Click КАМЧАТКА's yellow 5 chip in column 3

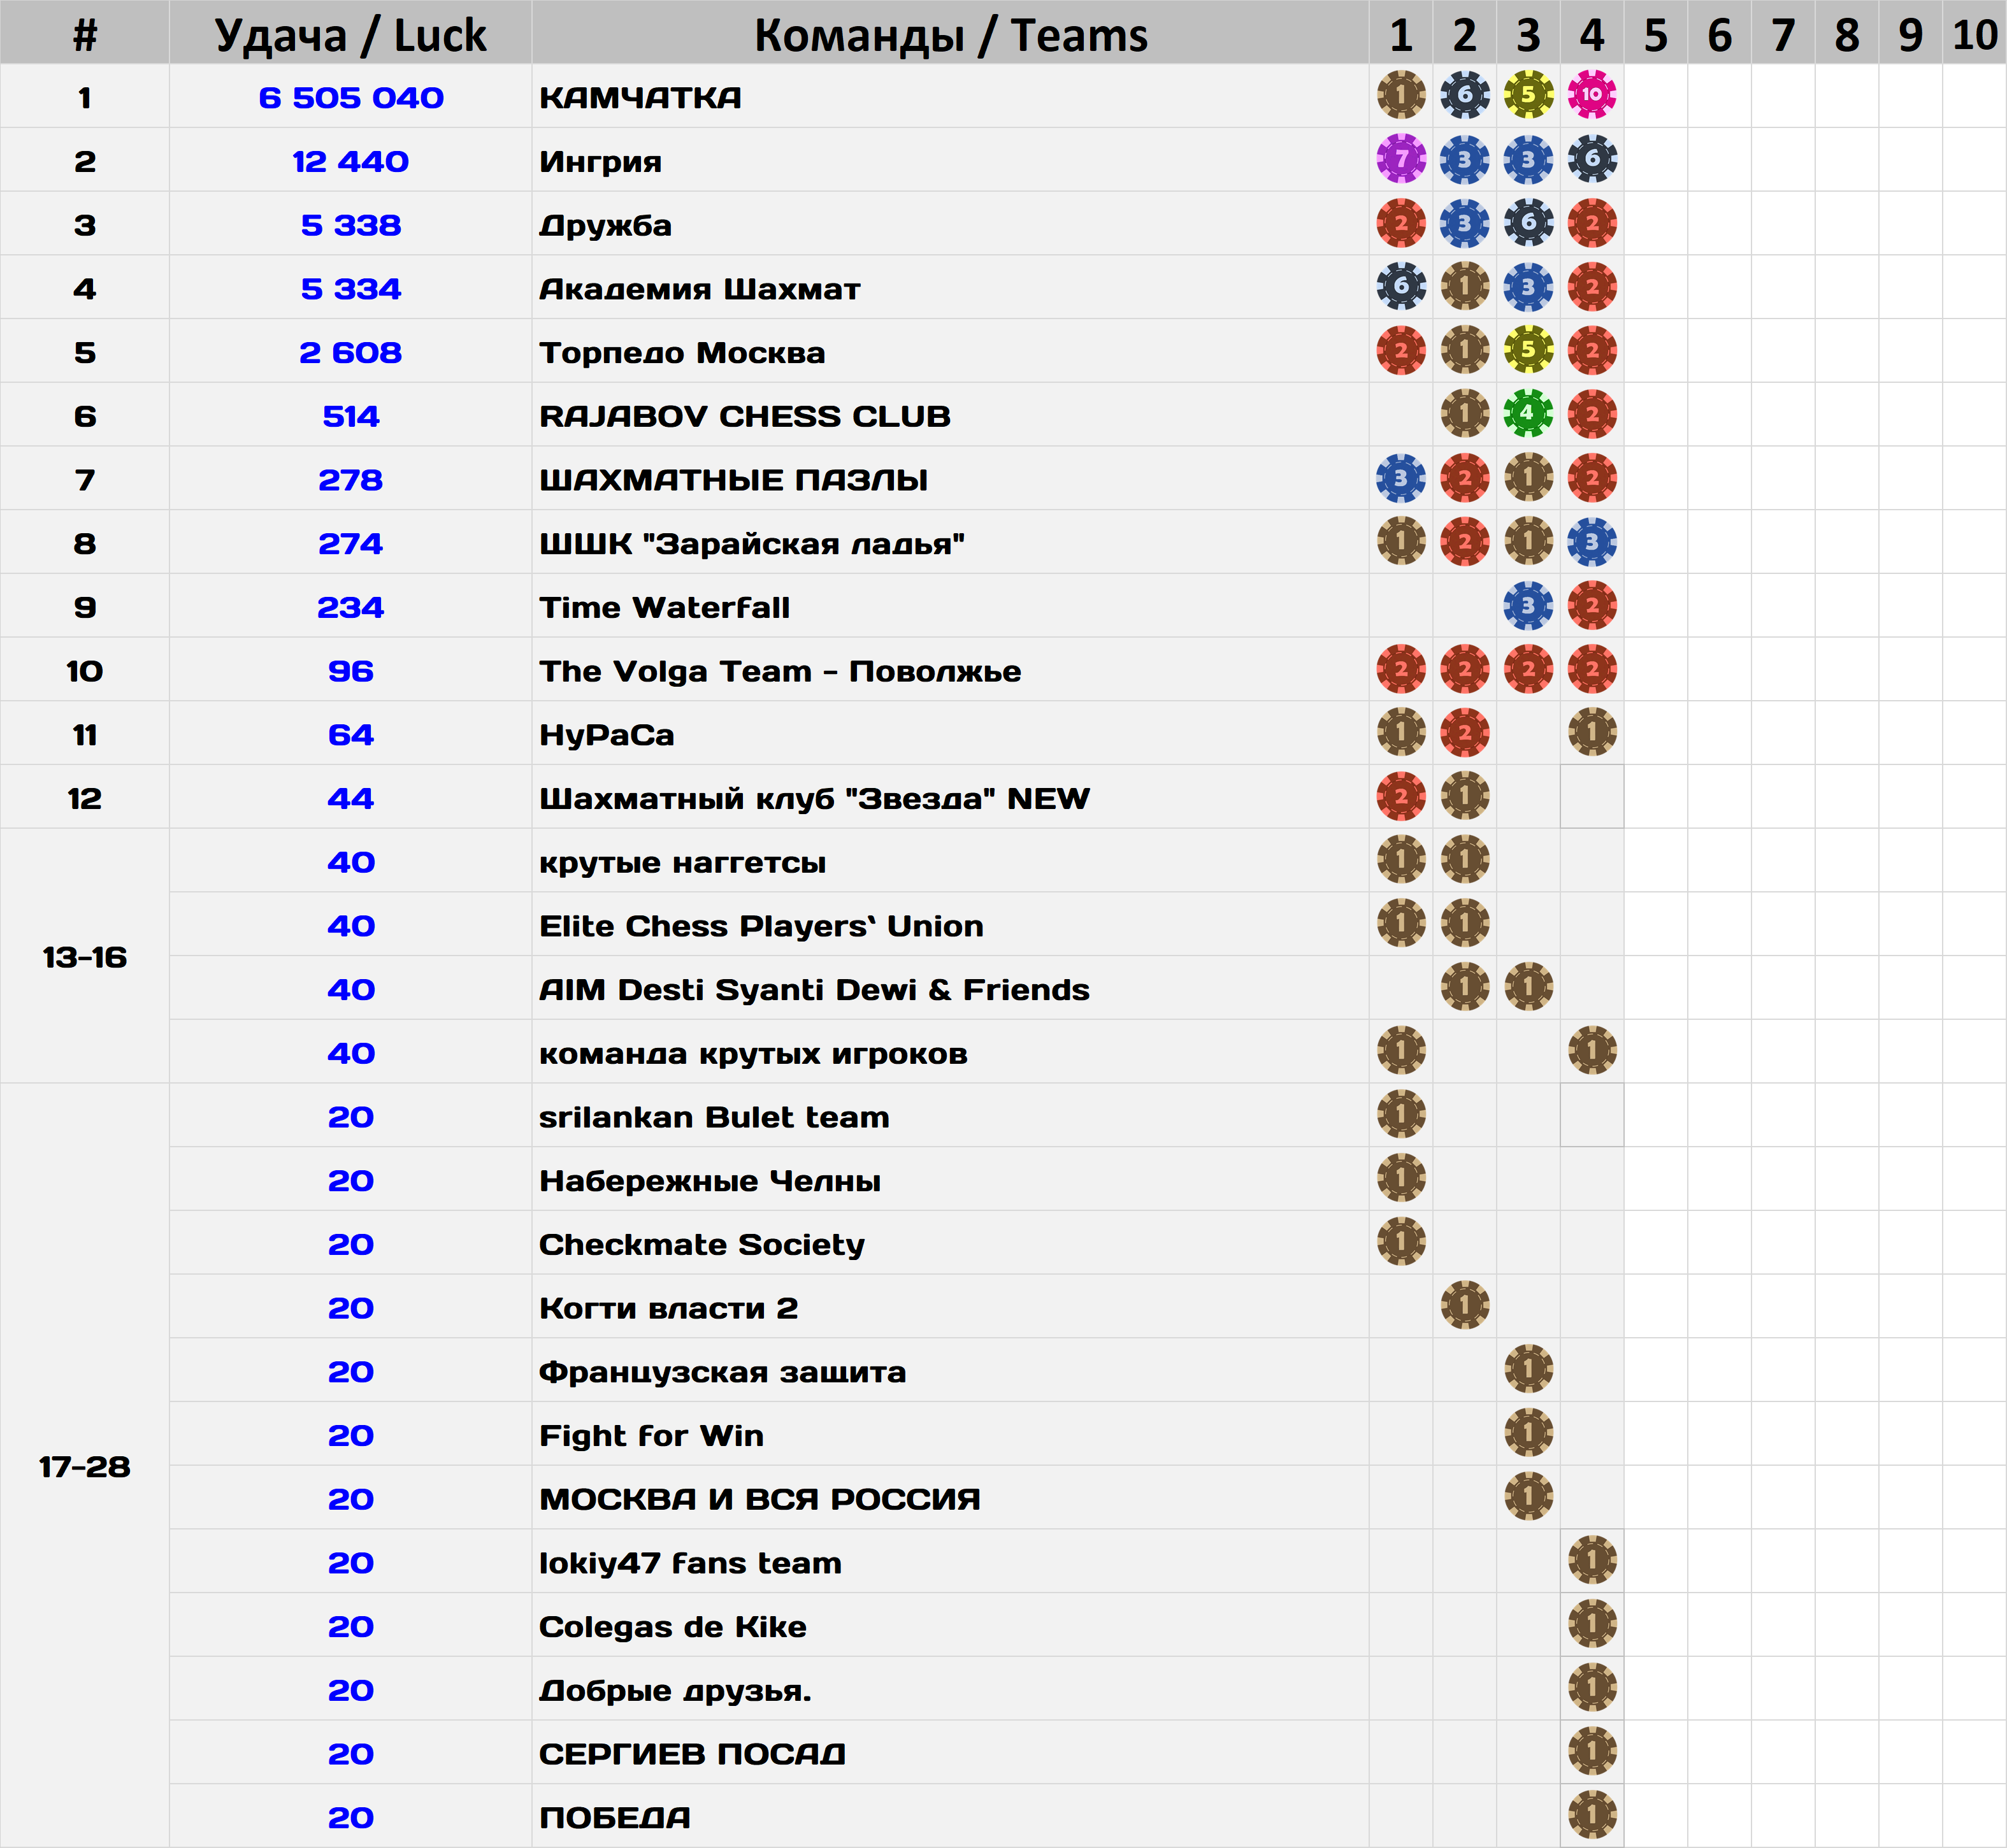click(x=1528, y=95)
